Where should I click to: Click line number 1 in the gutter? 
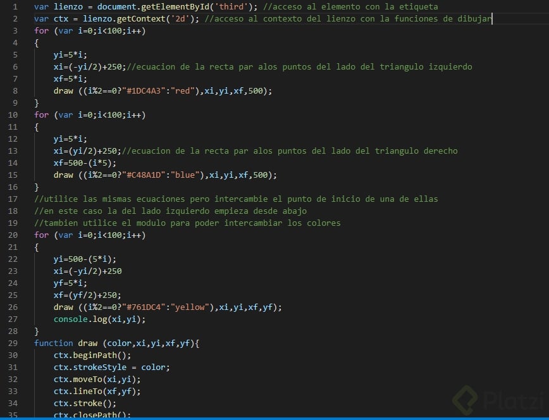15,6
